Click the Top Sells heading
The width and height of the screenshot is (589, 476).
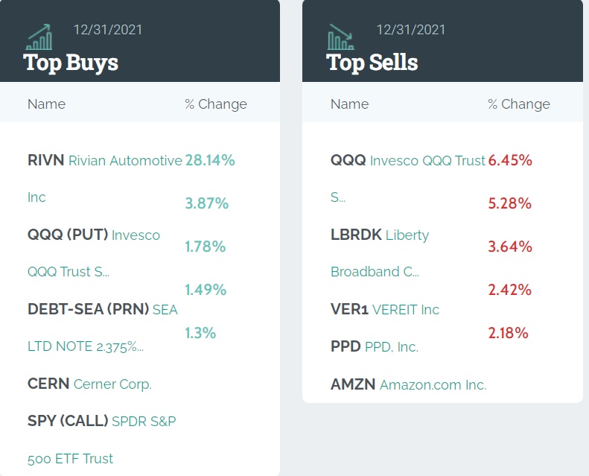point(372,62)
